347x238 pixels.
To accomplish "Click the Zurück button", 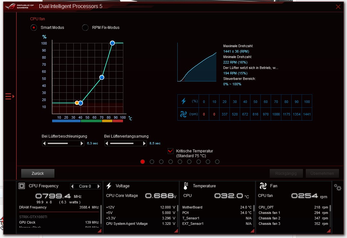I will pyautogui.click(x=38, y=174).
